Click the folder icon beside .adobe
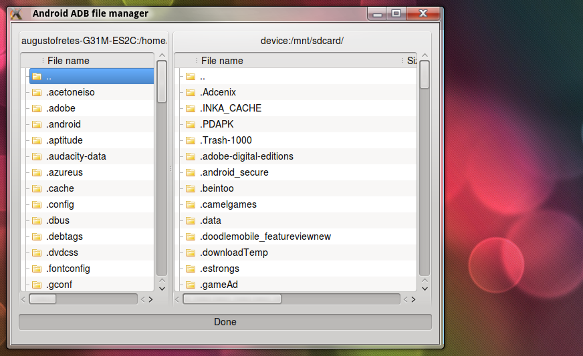This screenshot has width=583, height=356. coord(36,108)
